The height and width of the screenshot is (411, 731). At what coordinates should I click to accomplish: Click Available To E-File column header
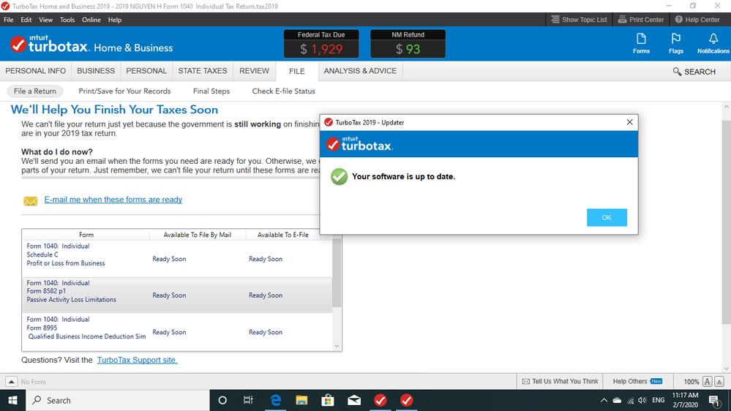(282, 235)
